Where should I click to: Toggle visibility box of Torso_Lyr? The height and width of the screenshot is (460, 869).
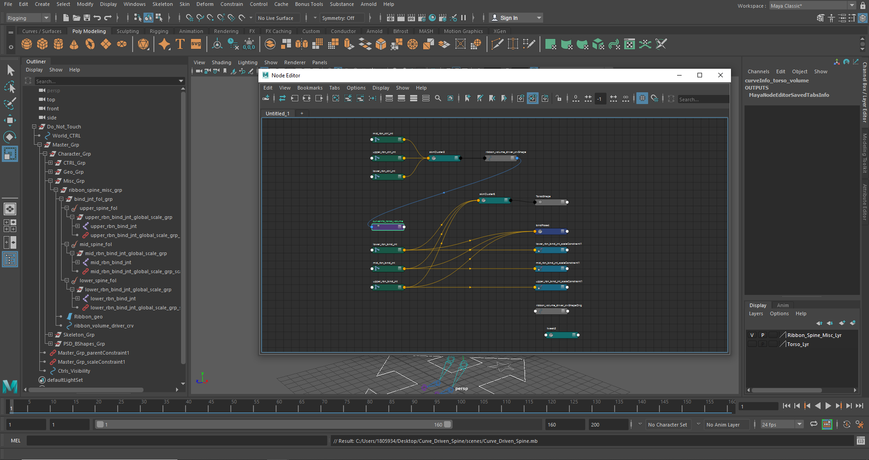click(x=752, y=344)
